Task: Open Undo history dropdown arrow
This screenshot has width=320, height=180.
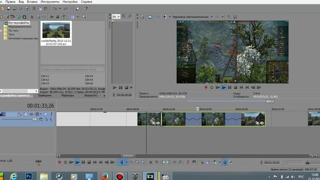Action: coord(60,9)
